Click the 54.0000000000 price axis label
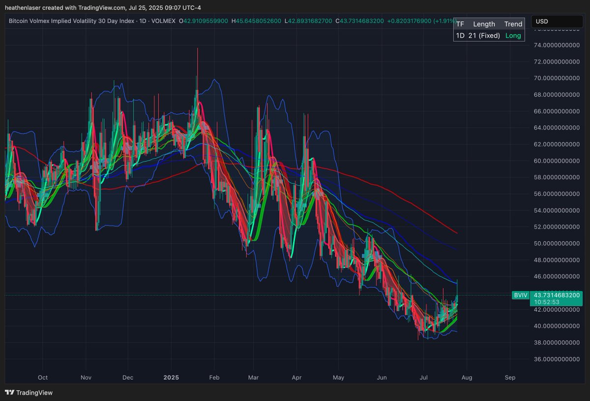590x401 pixels. coord(557,210)
